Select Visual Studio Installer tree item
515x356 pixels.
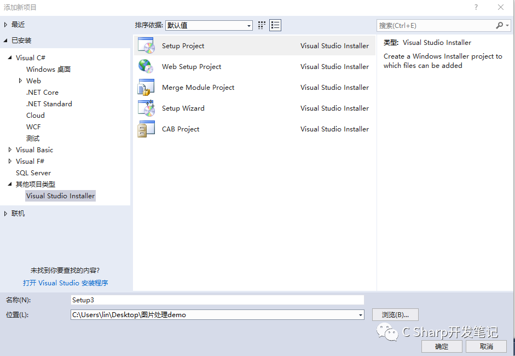[x=60, y=196]
